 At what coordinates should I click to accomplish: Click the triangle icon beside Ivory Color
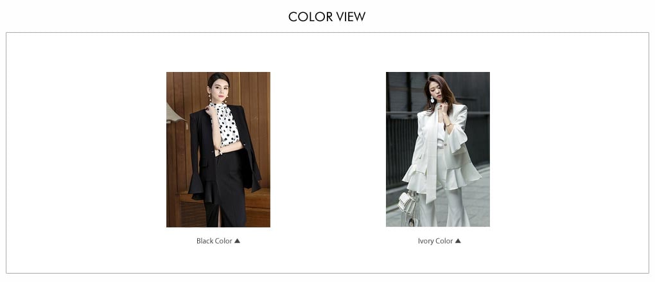click(458, 241)
